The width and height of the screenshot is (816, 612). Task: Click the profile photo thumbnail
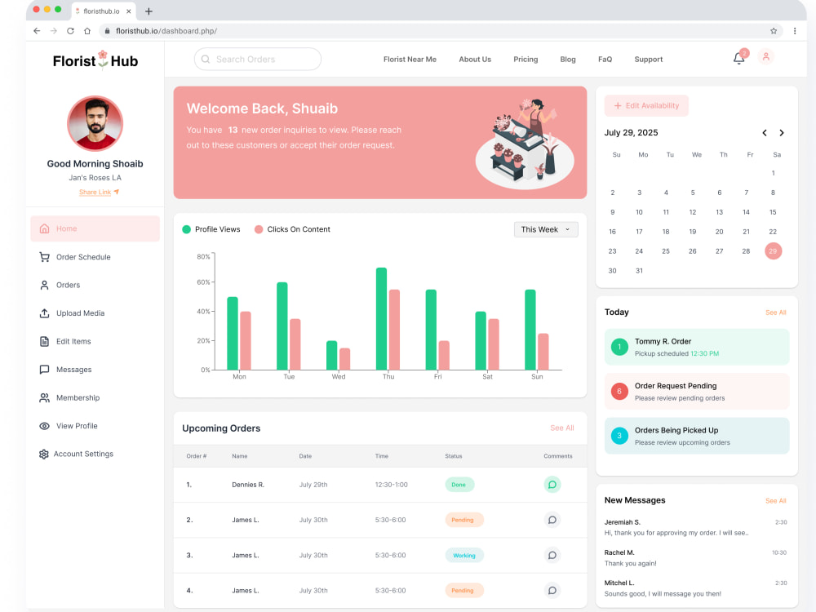(95, 123)
